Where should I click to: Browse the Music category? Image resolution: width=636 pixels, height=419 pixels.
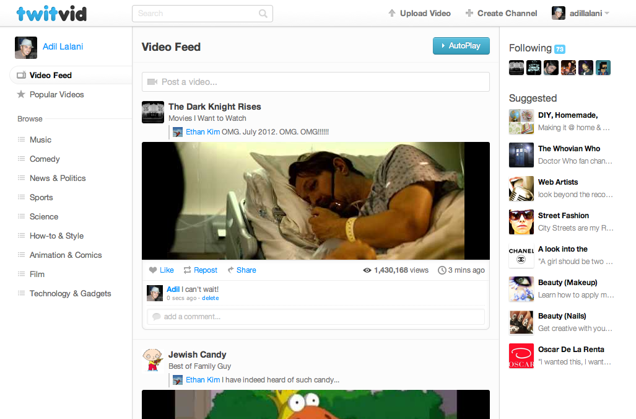40,140
